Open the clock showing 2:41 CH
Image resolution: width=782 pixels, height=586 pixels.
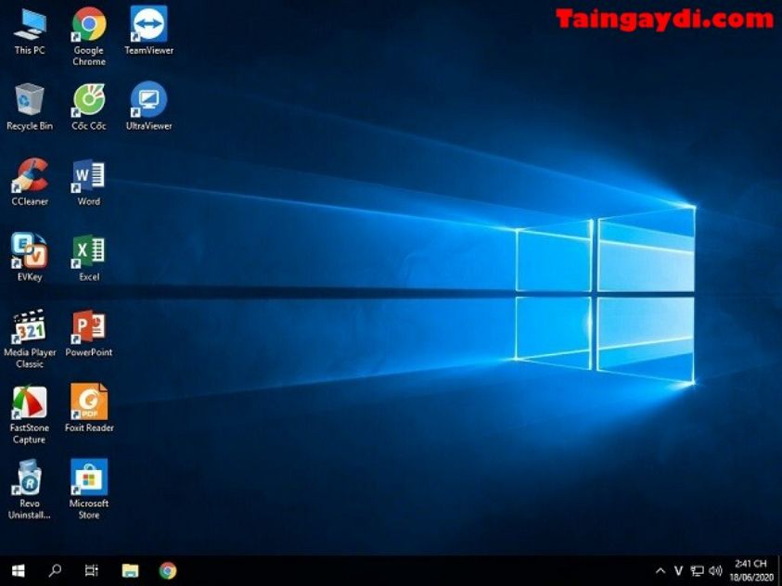click(x=751, y=570)
